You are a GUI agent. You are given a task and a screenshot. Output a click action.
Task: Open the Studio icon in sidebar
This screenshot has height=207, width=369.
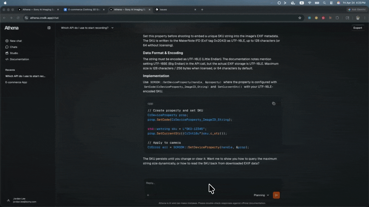(7, 53)
